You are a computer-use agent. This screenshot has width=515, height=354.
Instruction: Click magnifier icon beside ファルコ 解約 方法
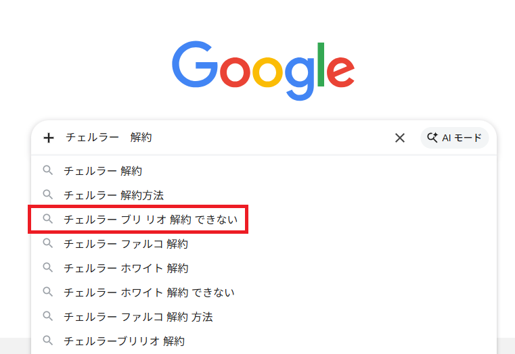47,317
